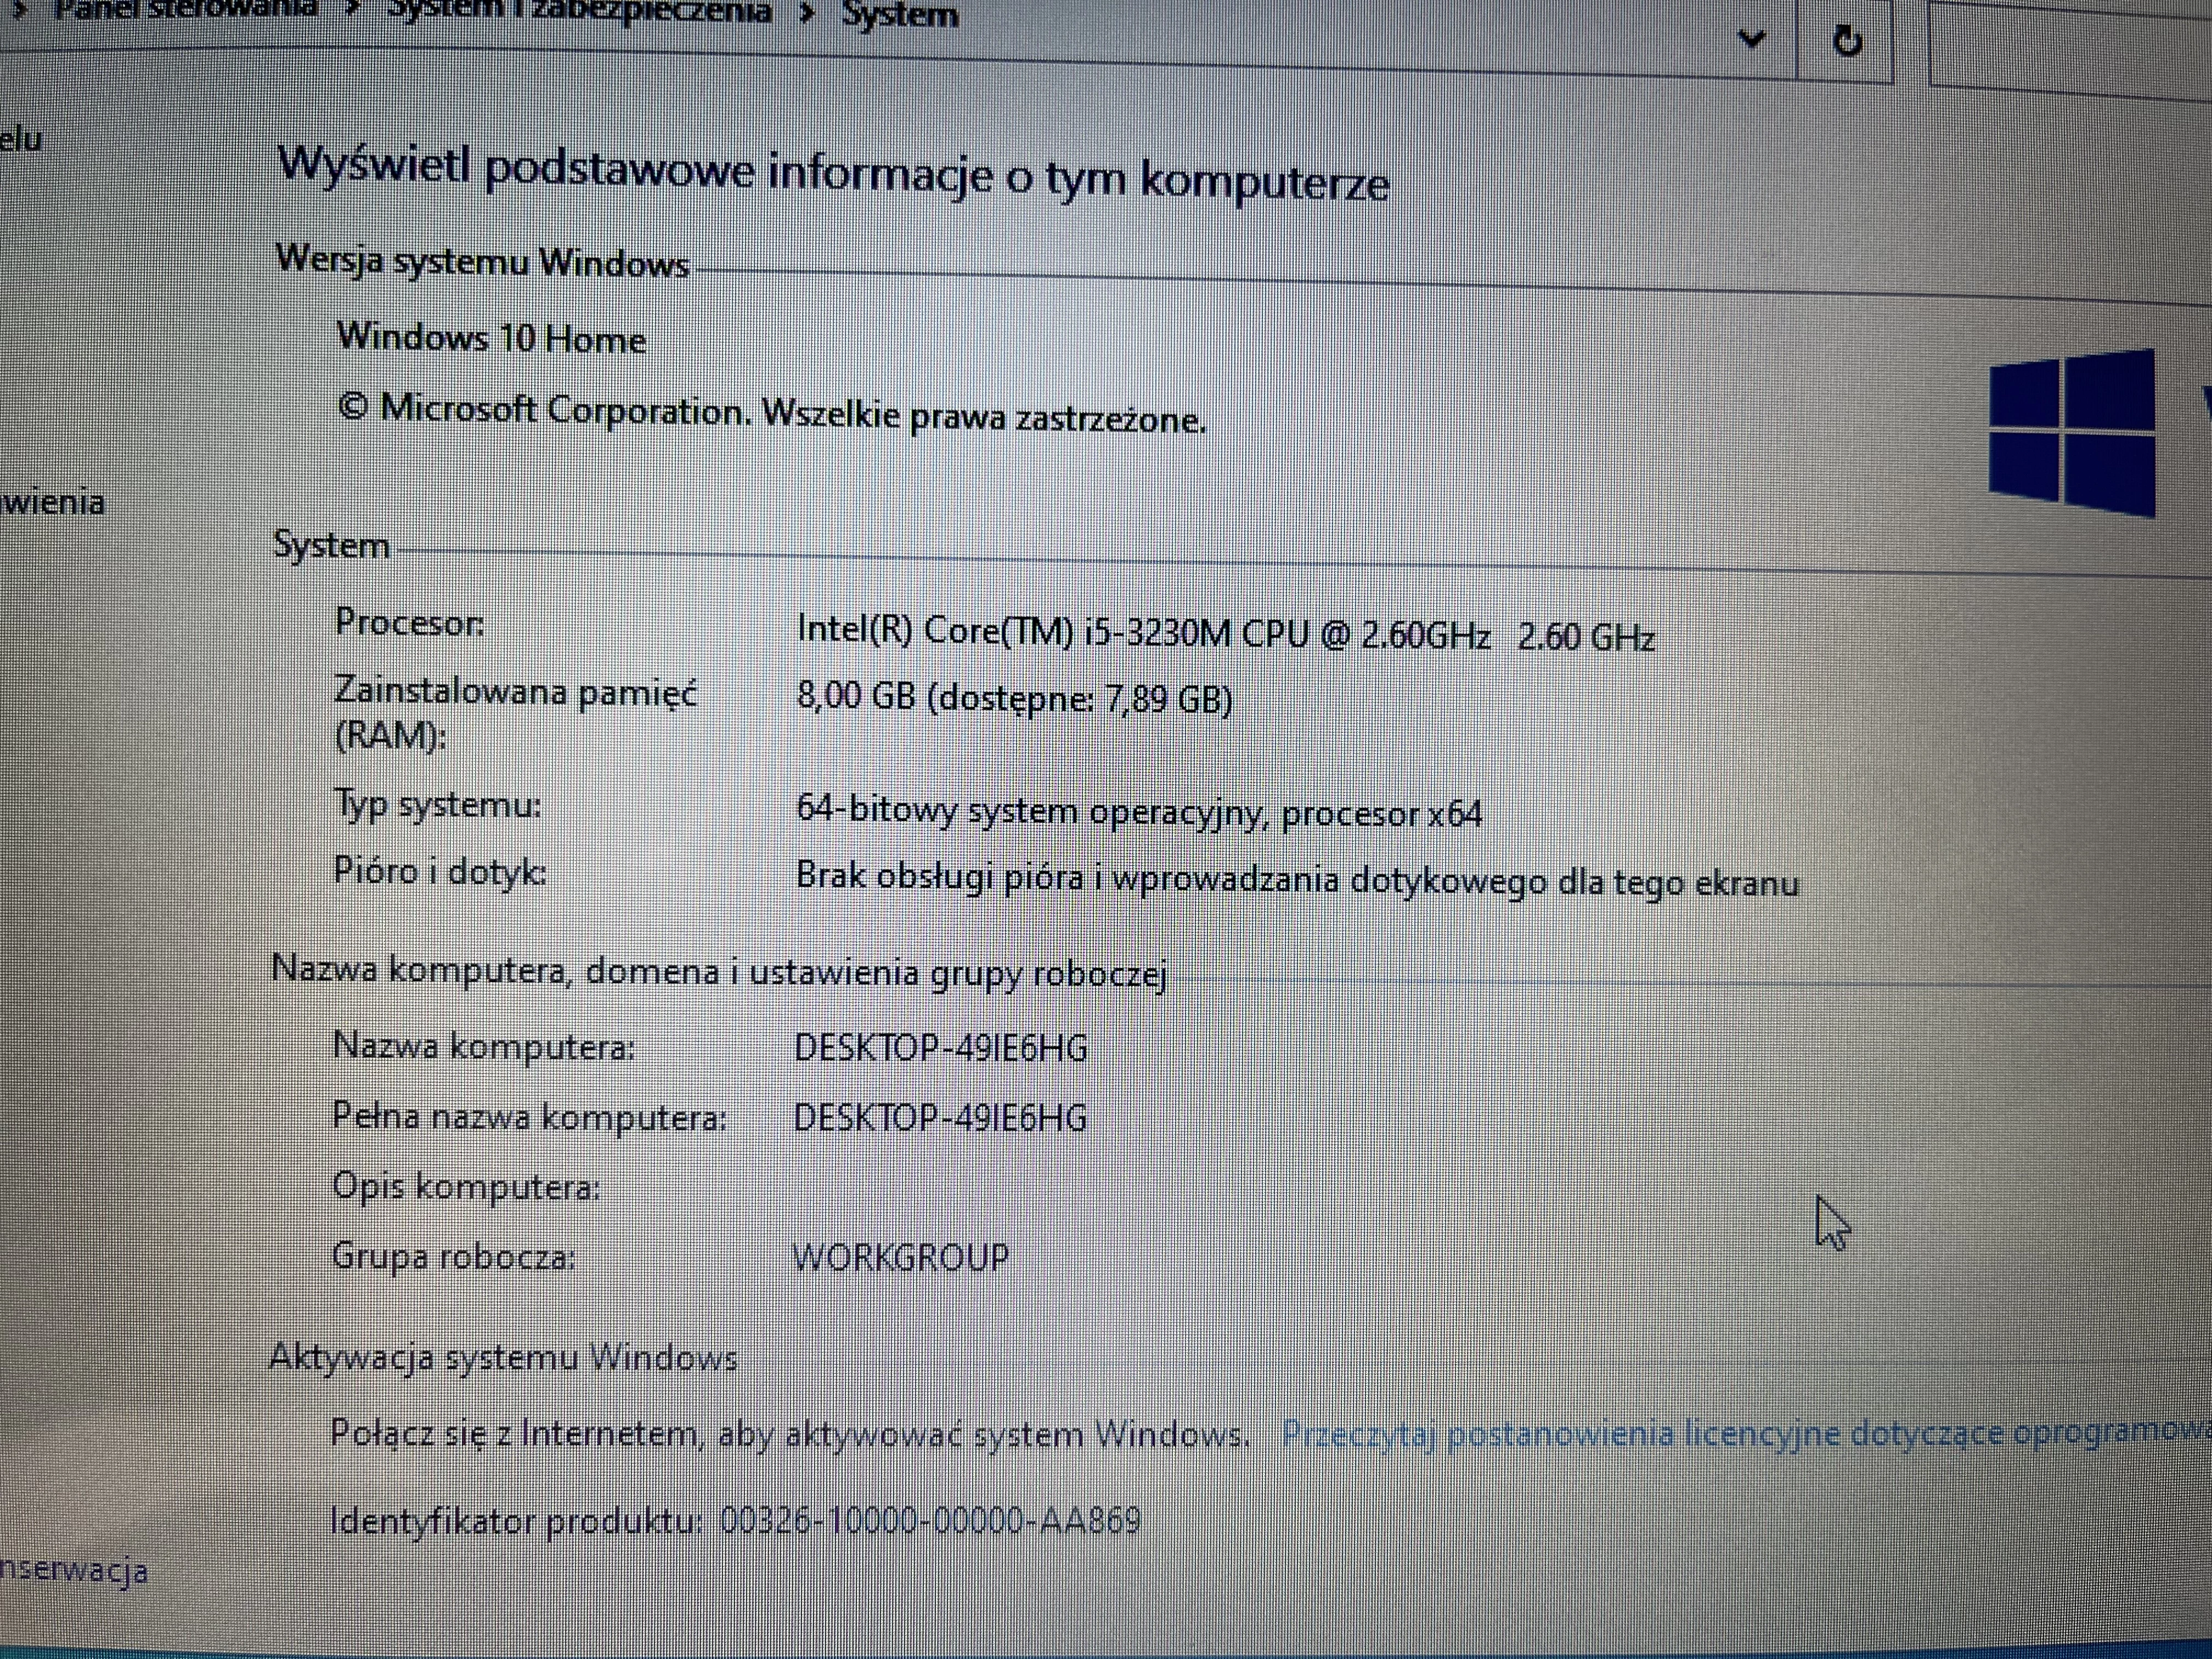Viewport: 2212px width, 1659px height.
Task: Click the 'Zainstalowana pamięć (RAM)' label
Action: tap(516, 713)
